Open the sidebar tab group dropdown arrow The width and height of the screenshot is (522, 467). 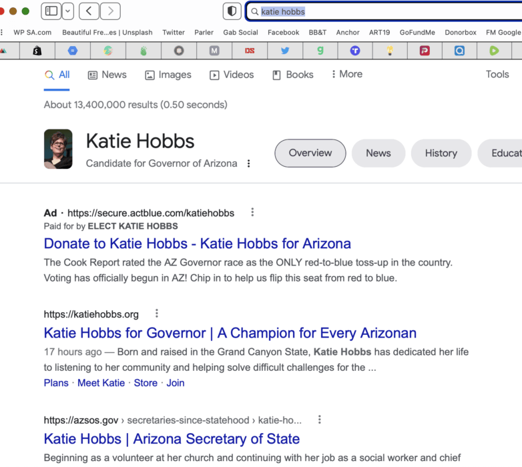click(68, 11)
